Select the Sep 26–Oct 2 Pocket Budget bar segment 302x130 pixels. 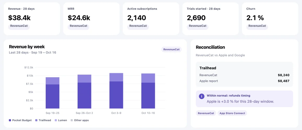click(x=84, y=95)
